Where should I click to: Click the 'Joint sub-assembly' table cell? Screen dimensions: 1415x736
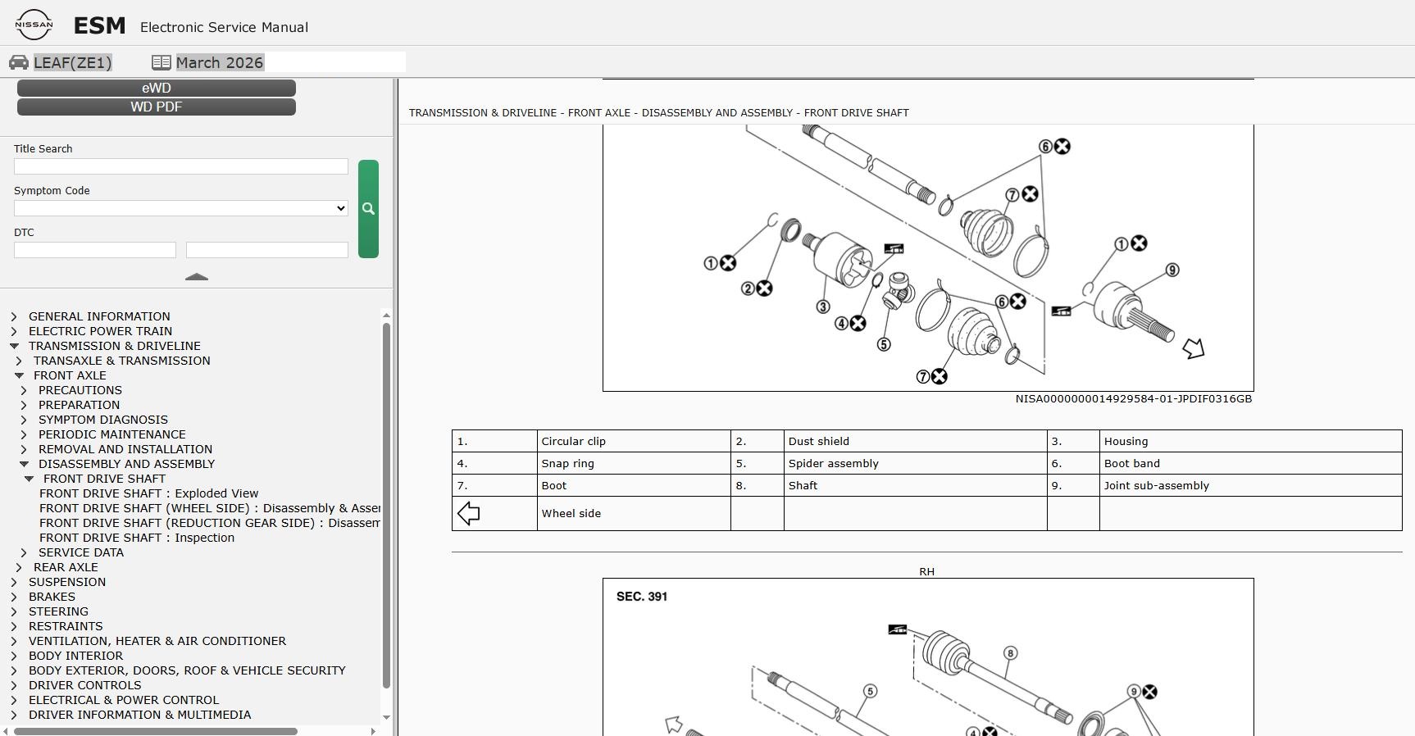(1250, 485)
